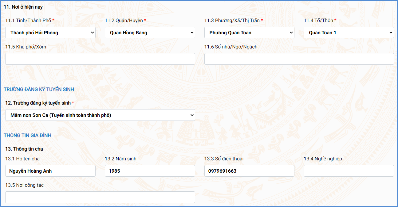Viewport: 398px width, 207px height.
Task: Click the '11. Nơi ở hiện nay' label
Action: coord(23,7)
